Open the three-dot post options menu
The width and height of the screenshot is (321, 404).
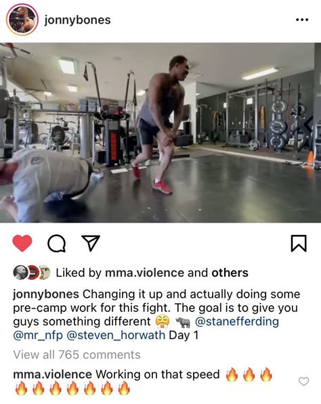[302, 20]
